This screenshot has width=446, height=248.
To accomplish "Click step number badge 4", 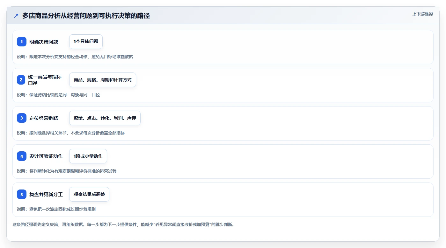I will [22, 156].
